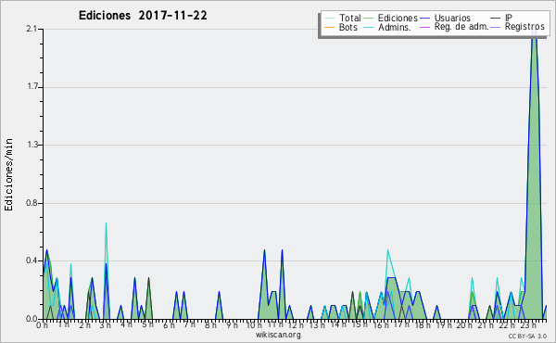Click the '0.4' y-axis value
Screen dimensions: 556x343
click(32, 260)
